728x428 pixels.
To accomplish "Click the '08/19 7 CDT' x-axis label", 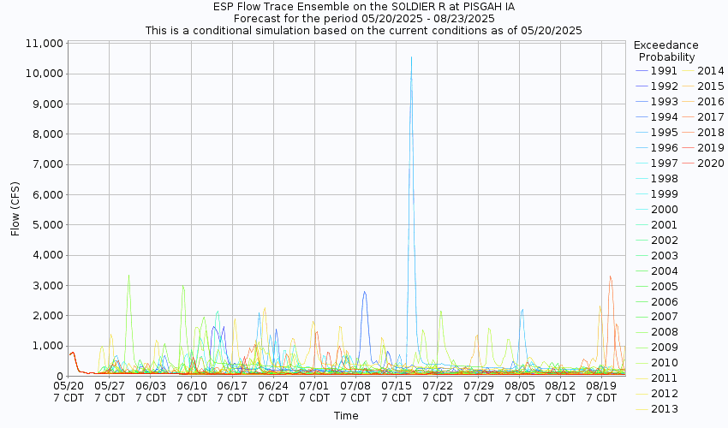I will pyautogui.click(x=601, y=392).
